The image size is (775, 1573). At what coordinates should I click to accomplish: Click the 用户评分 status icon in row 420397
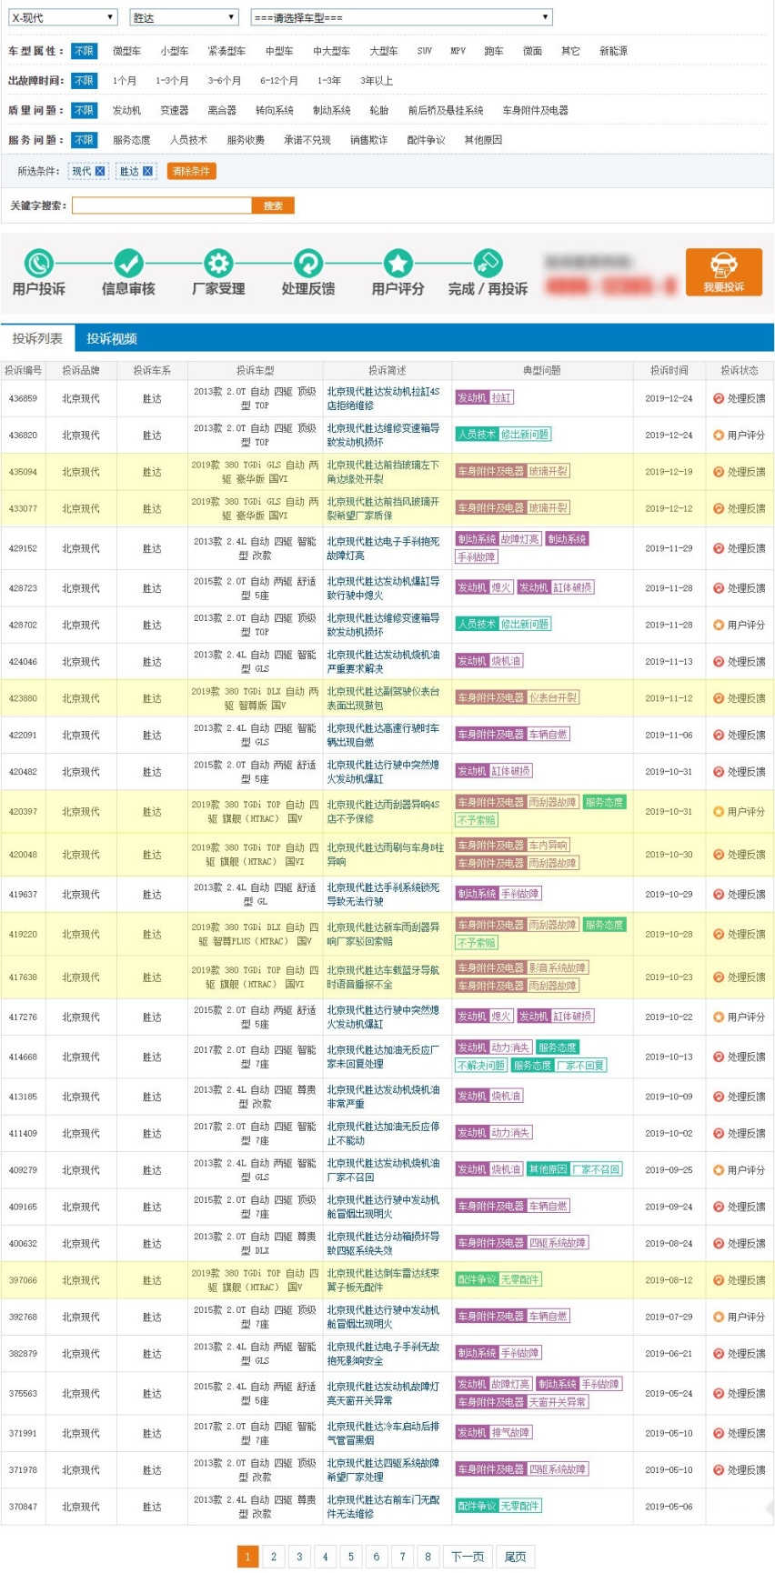pyautogui.click(x=719, y=811)
